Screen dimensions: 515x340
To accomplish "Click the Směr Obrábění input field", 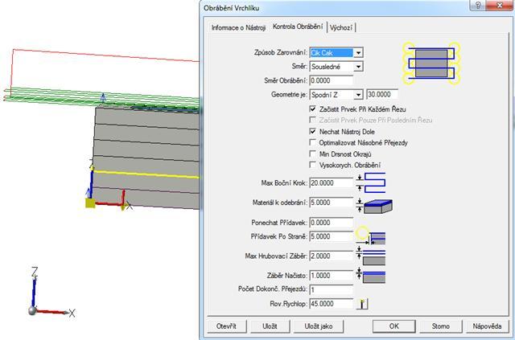I will pos(332,80).
